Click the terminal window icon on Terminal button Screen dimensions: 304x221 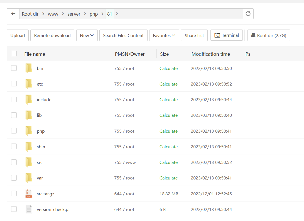tap(218, 35)
